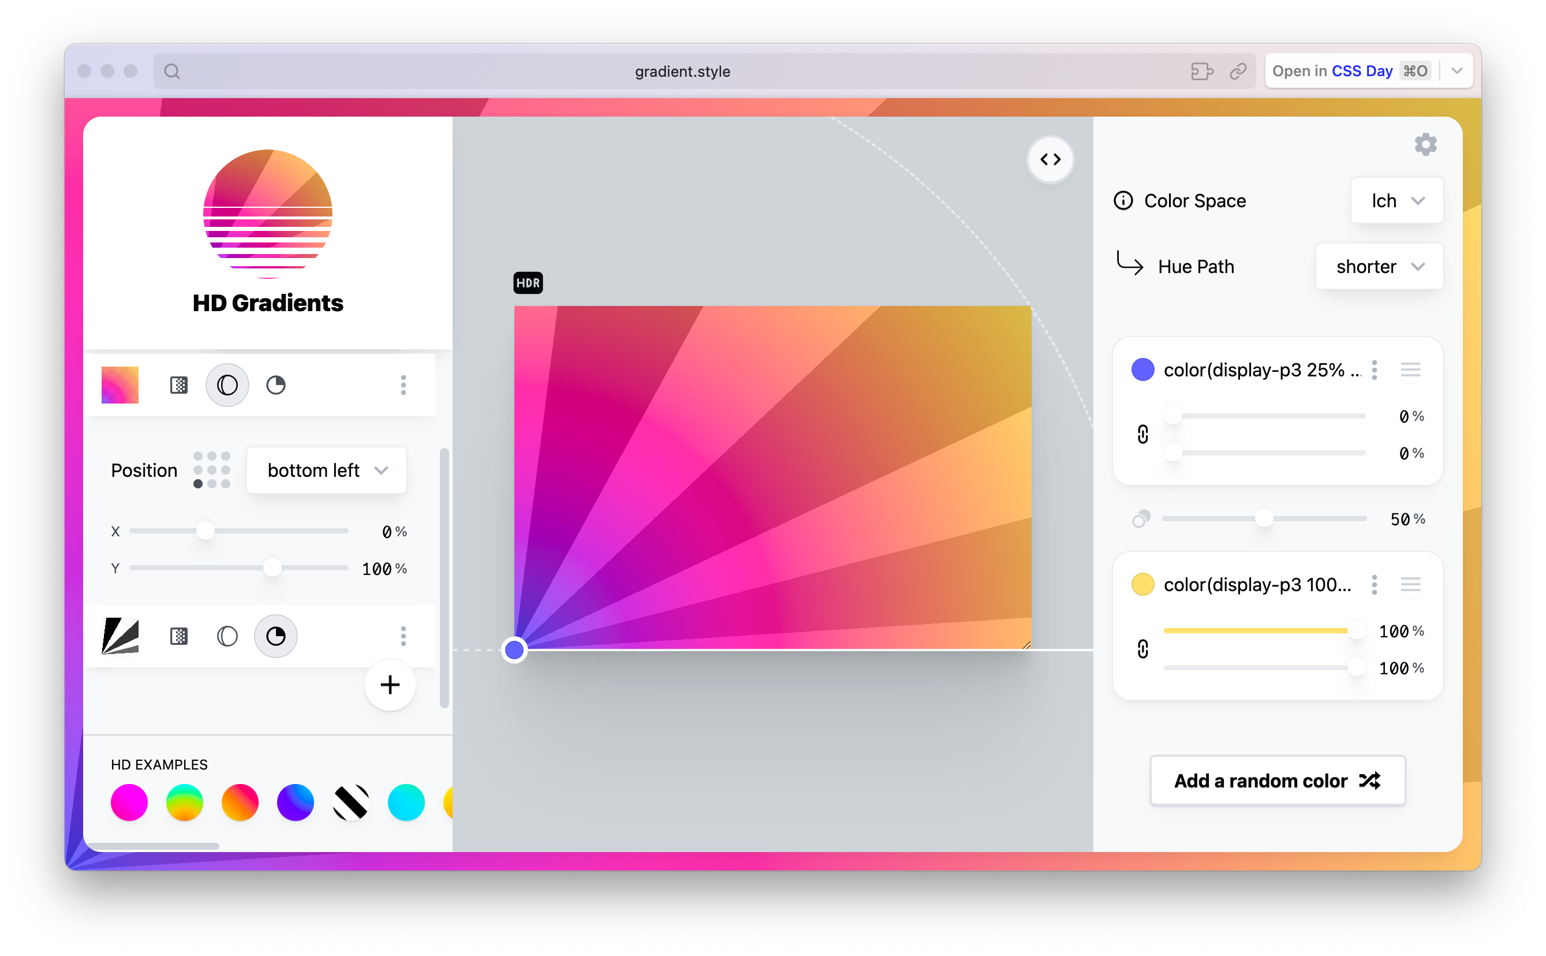The height and width of the screenshot is (956, 1546).
Task: Select radial gradient type for second layer
Action: 227,636
